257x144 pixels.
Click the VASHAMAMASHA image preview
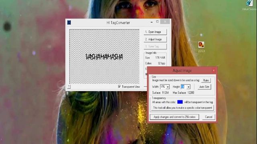[x=104, y=57]
